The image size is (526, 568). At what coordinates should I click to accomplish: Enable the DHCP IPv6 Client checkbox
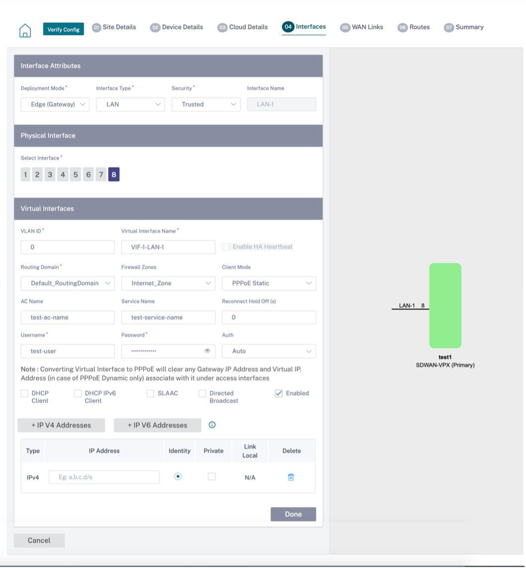point(78,393)
